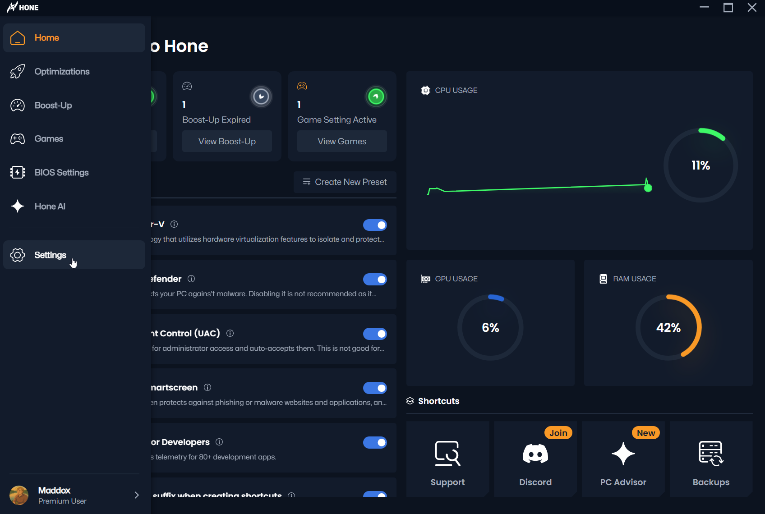This screenshot has height=514, width=765.
Task: Click the info icon next to Defender
Action: coord(191,279)
